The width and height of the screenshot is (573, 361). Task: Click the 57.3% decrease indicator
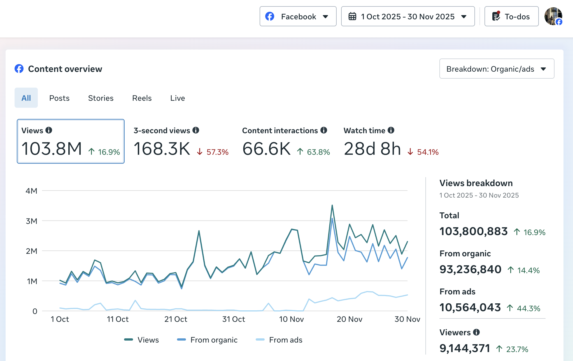coord(213,152)
